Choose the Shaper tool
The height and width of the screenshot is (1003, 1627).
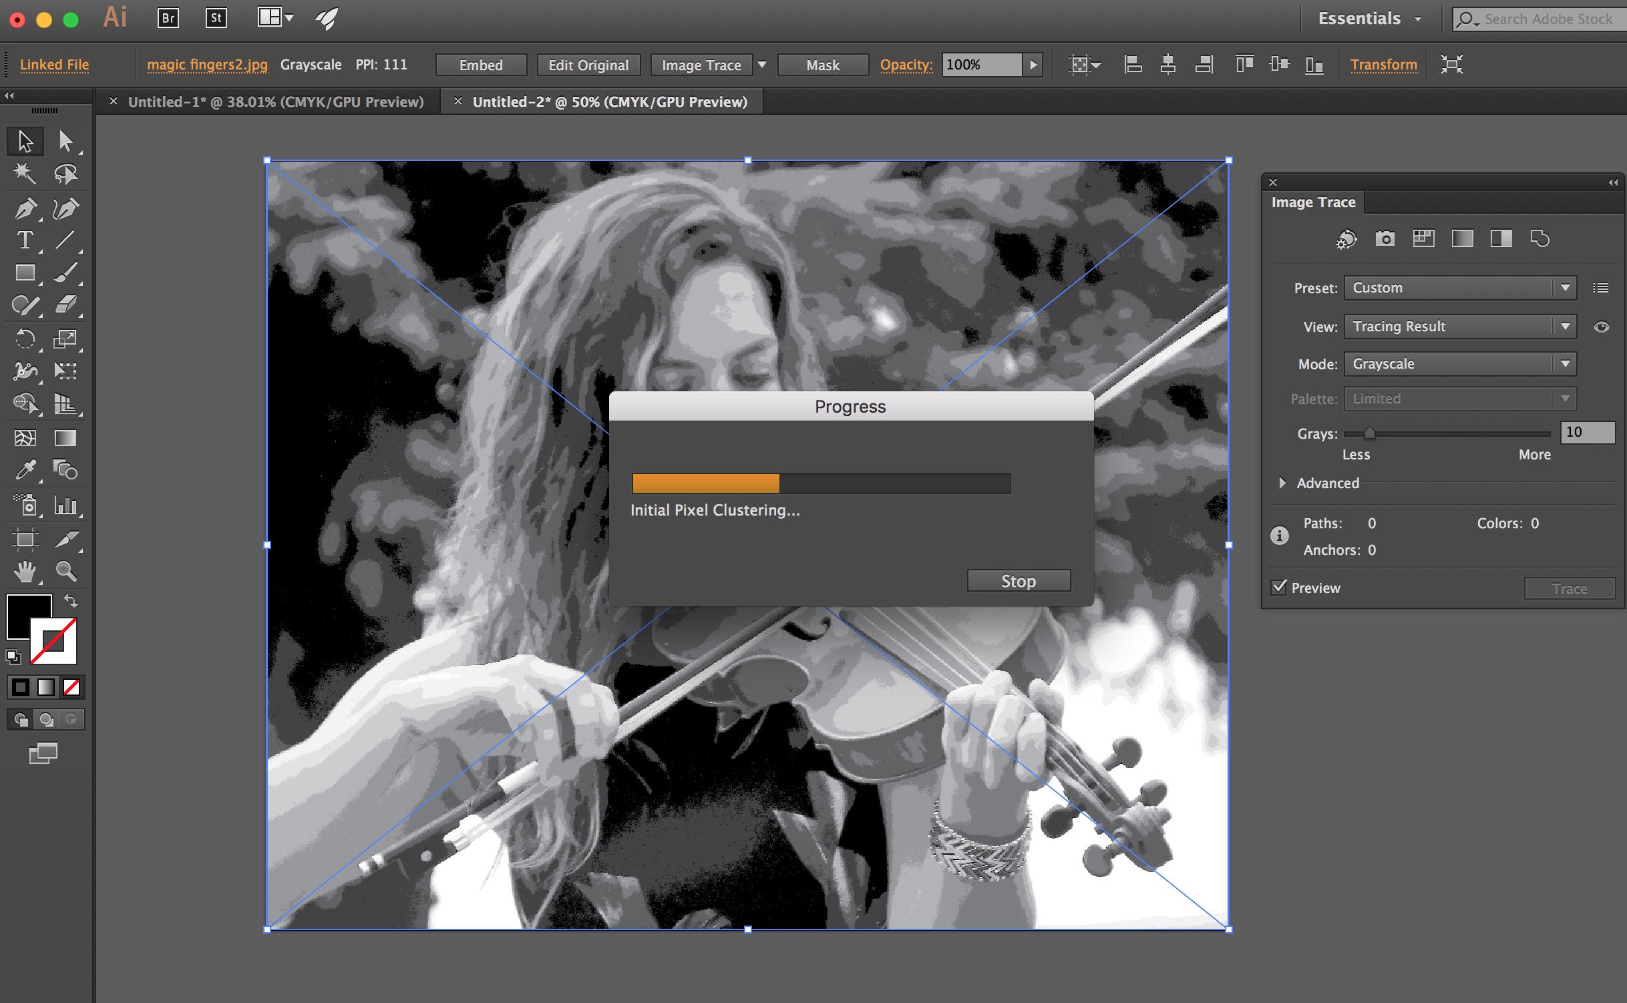pos(25,305)
